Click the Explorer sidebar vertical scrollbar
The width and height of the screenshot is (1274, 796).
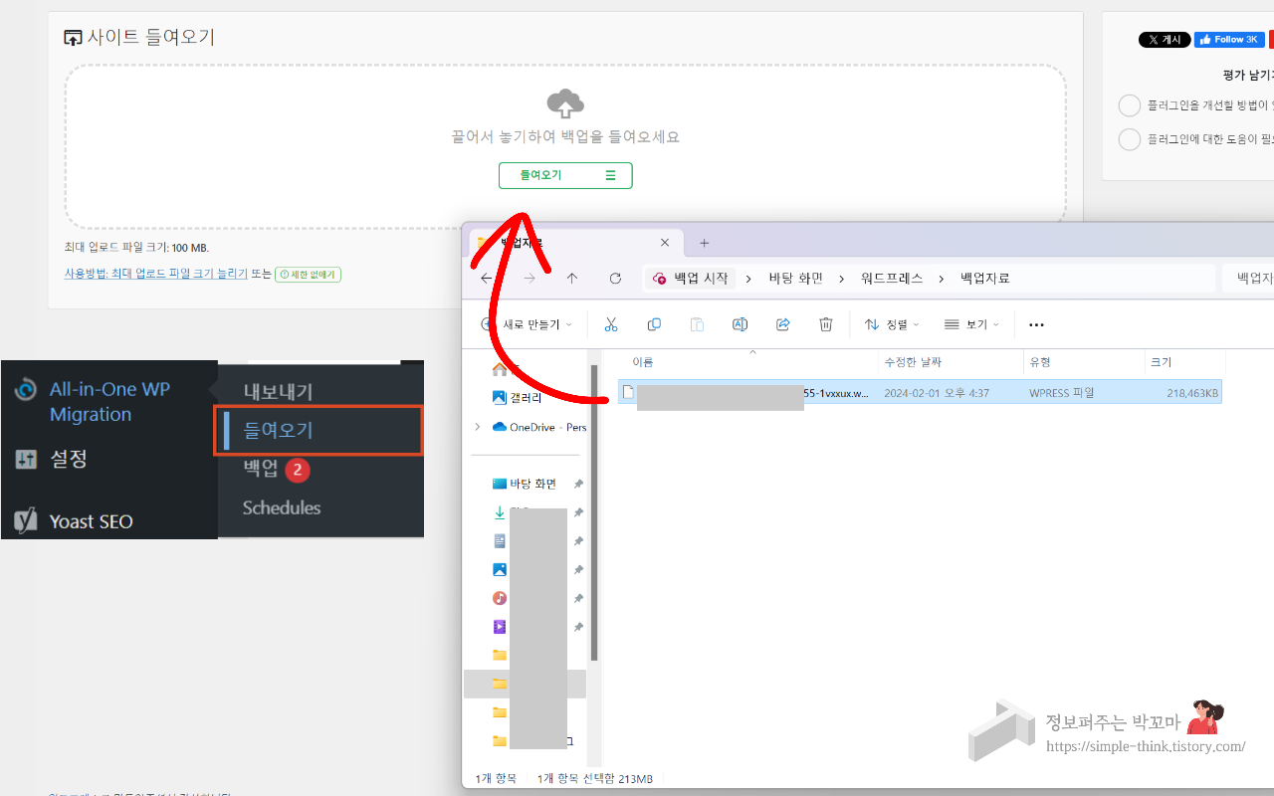coord(594,513)
